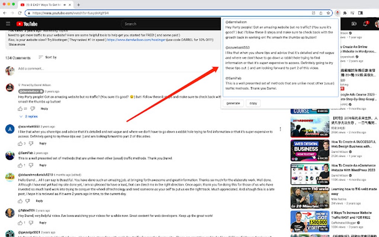This screenshot has height=237, width=379.
Task: Open the @fabiod709 username link
Action: click(x=26, y=210)
